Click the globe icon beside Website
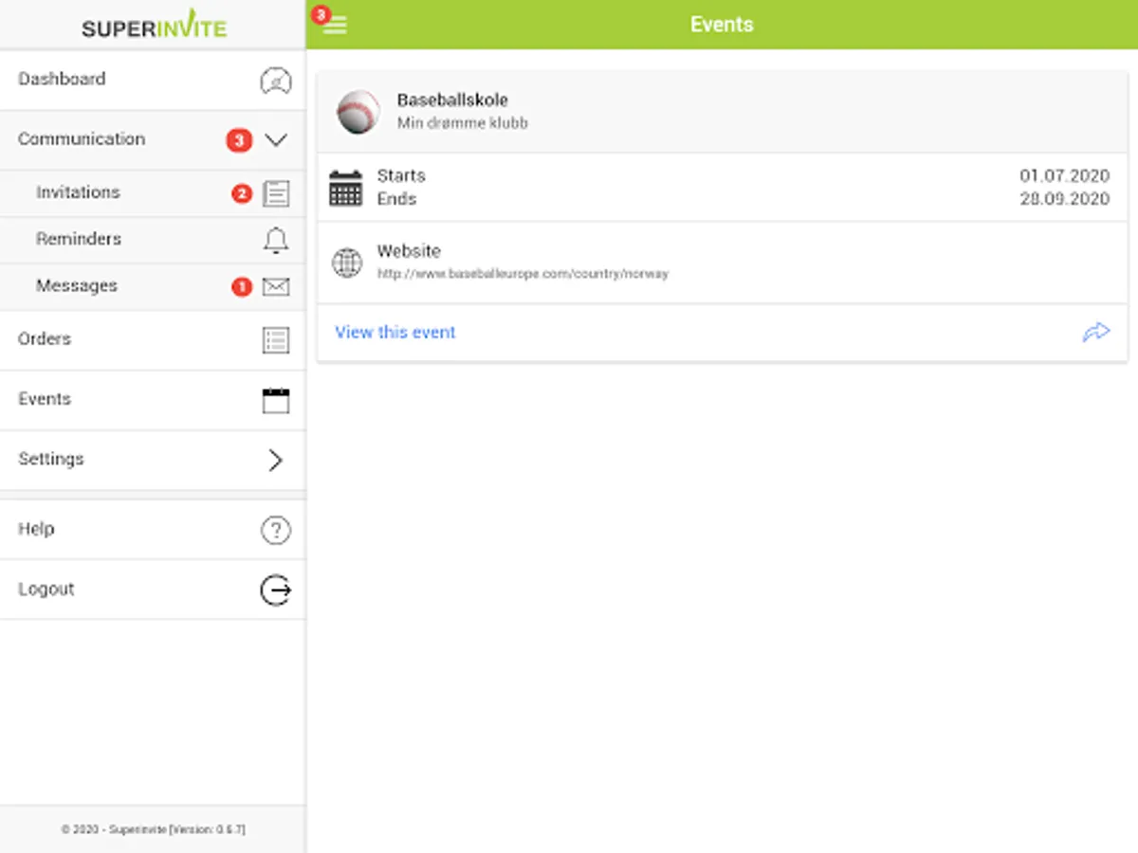Screen dimensions: 1138x853 pyautogui.click(x=347, y=263)
